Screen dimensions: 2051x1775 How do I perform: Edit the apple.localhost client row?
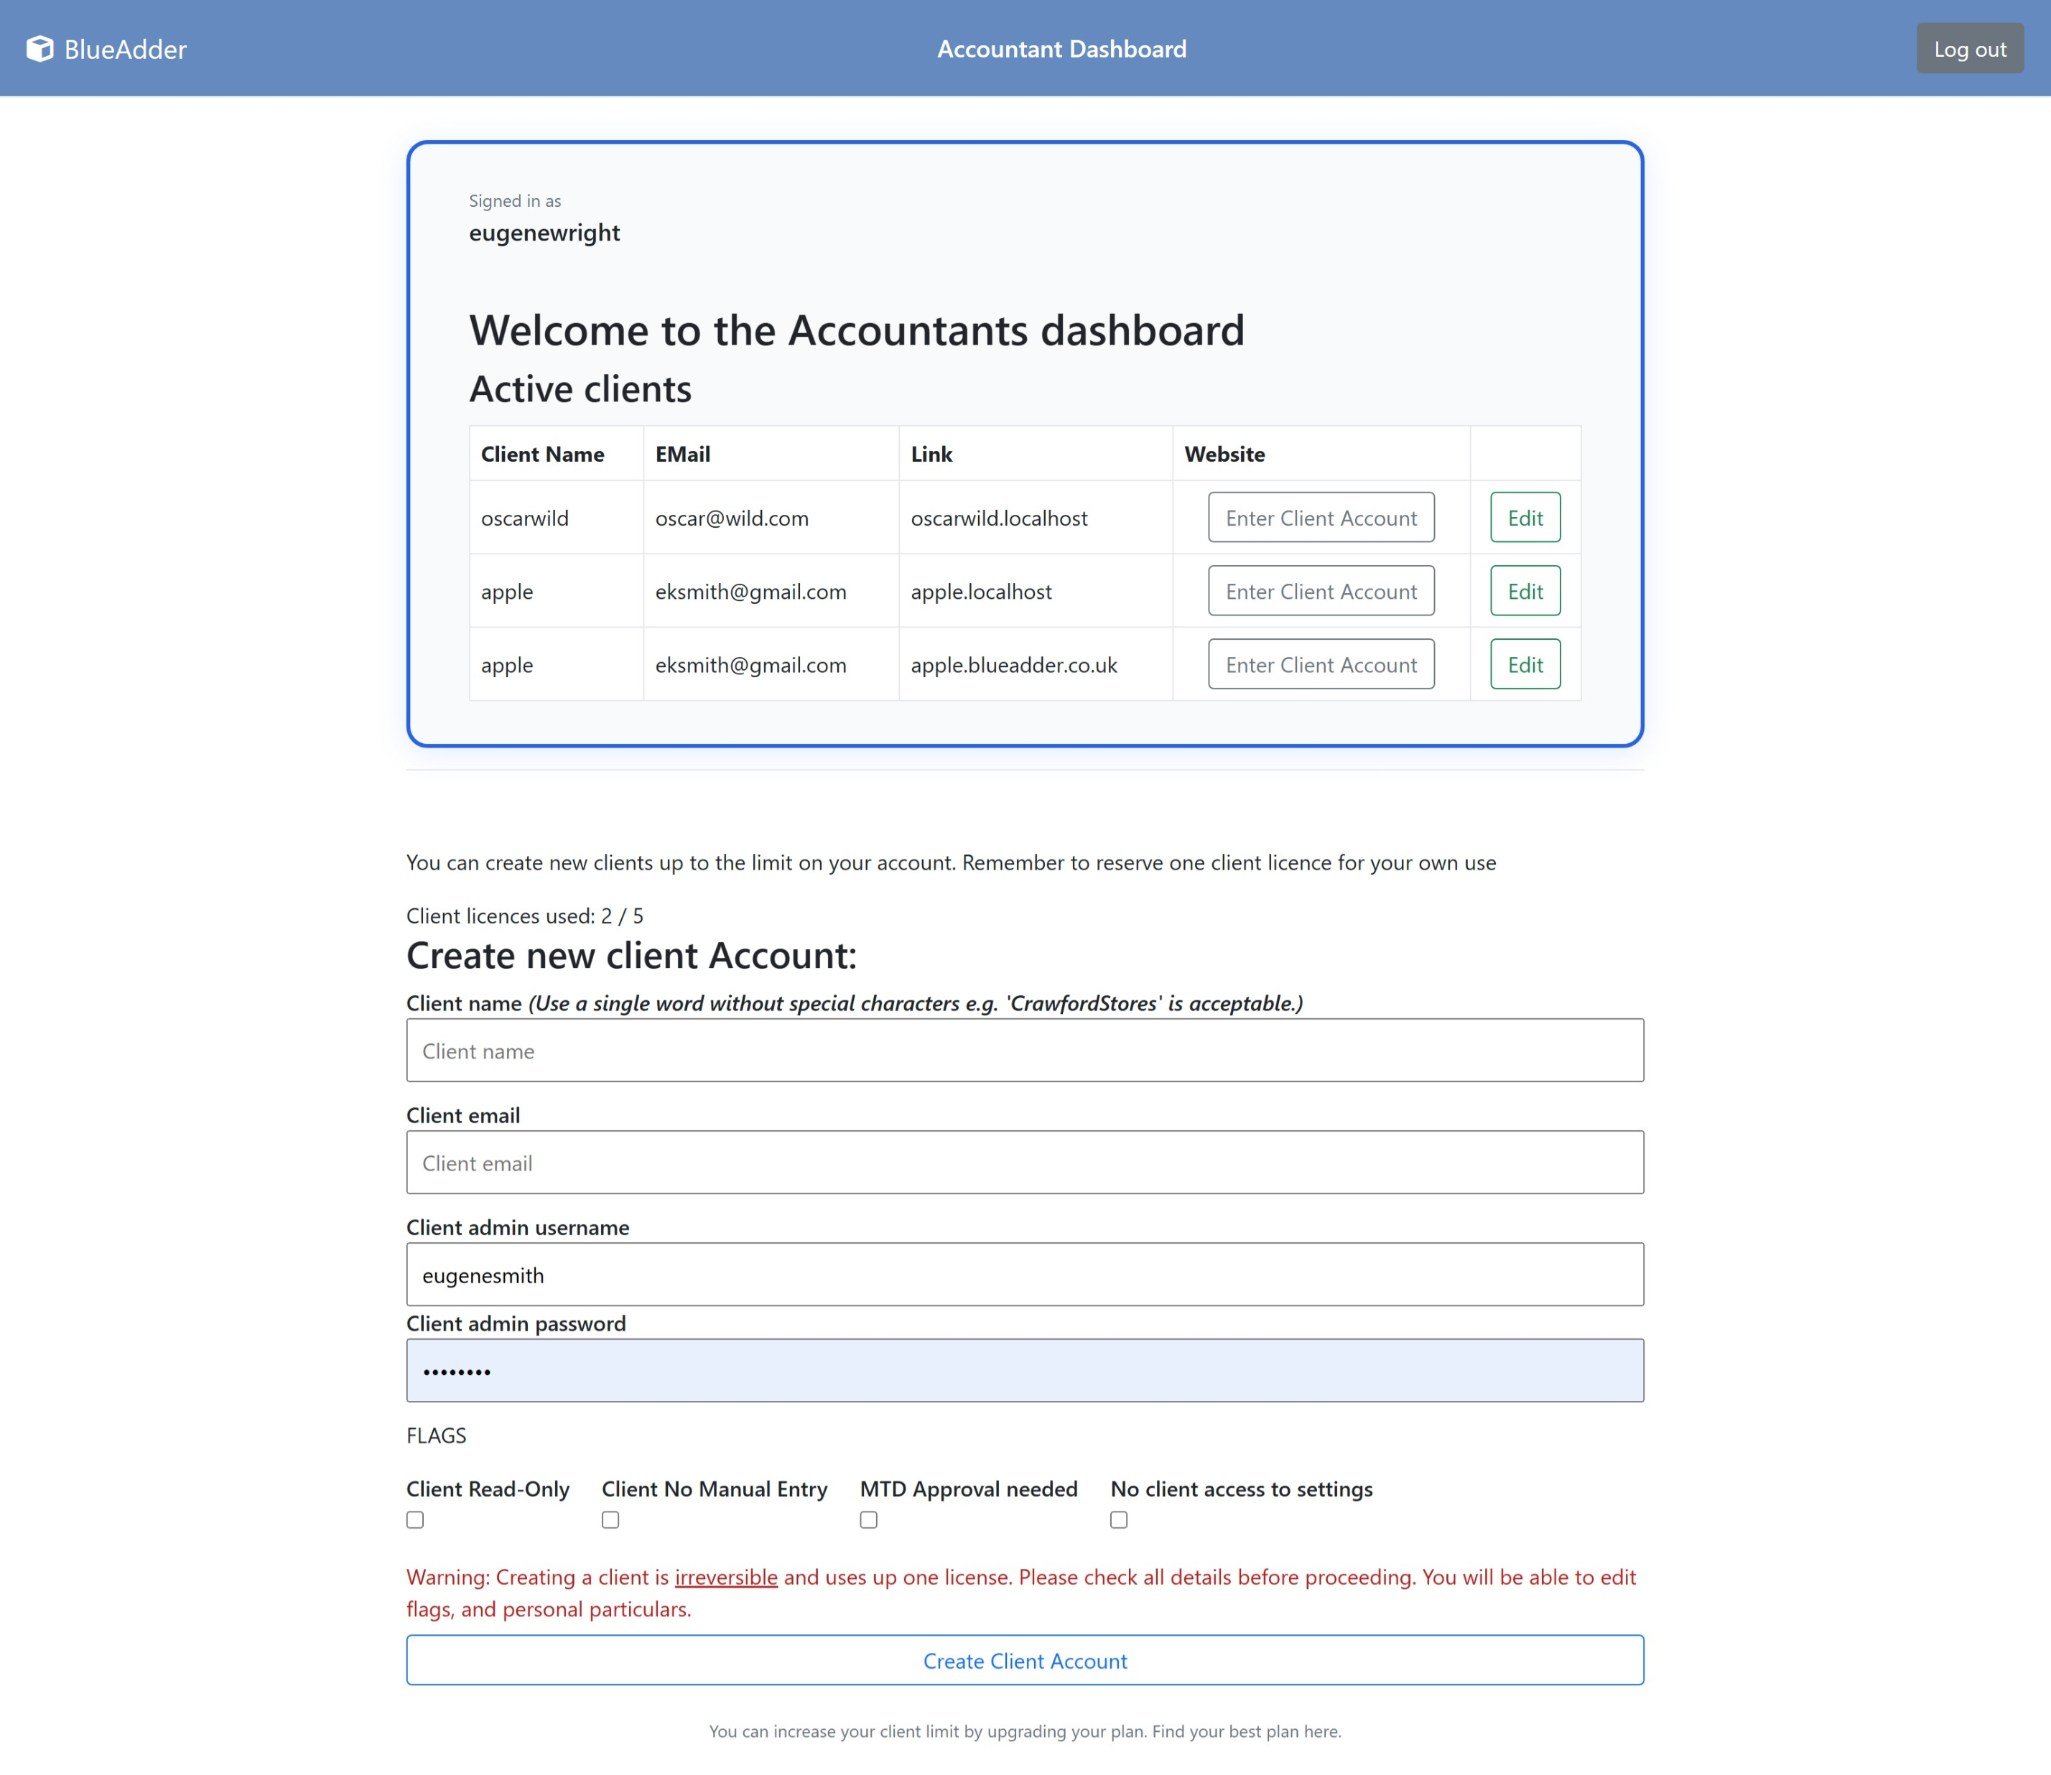tap(1525, 590)
